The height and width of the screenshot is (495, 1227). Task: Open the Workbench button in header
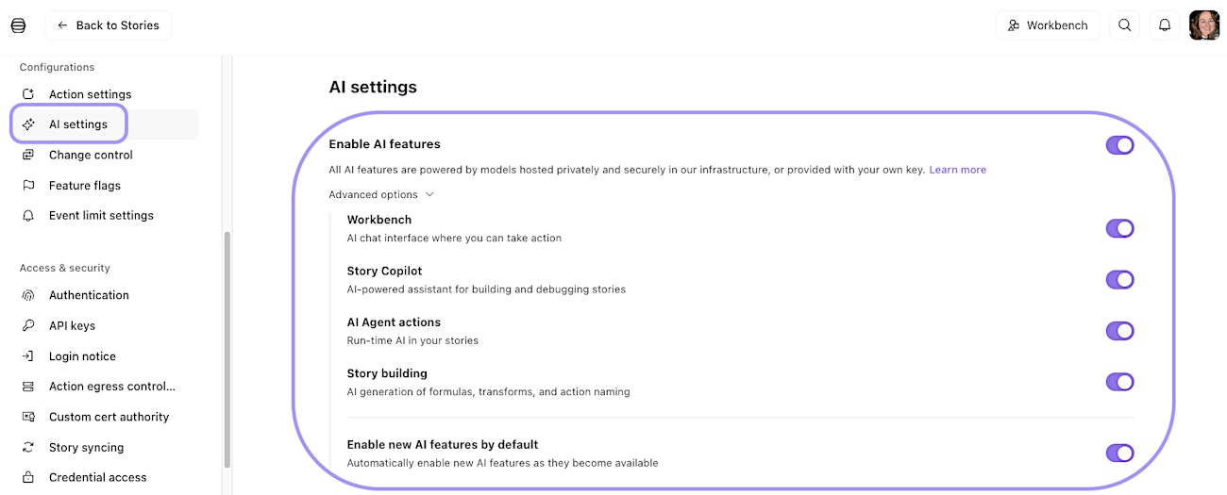[1048, 25]
